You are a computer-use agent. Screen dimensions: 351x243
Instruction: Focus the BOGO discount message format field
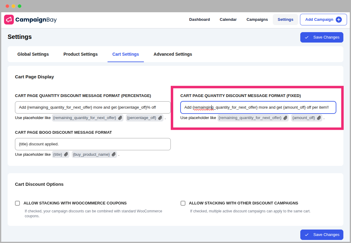point(93,144)
